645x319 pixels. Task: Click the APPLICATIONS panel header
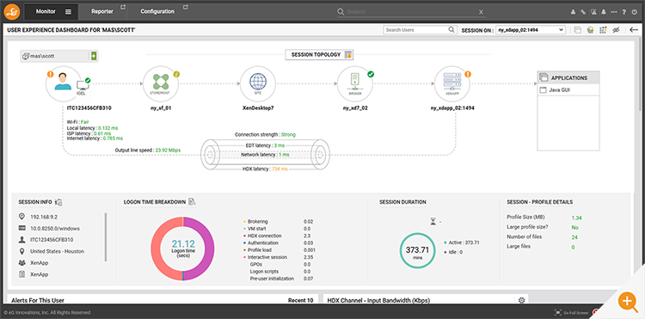(x=568, y=77)
